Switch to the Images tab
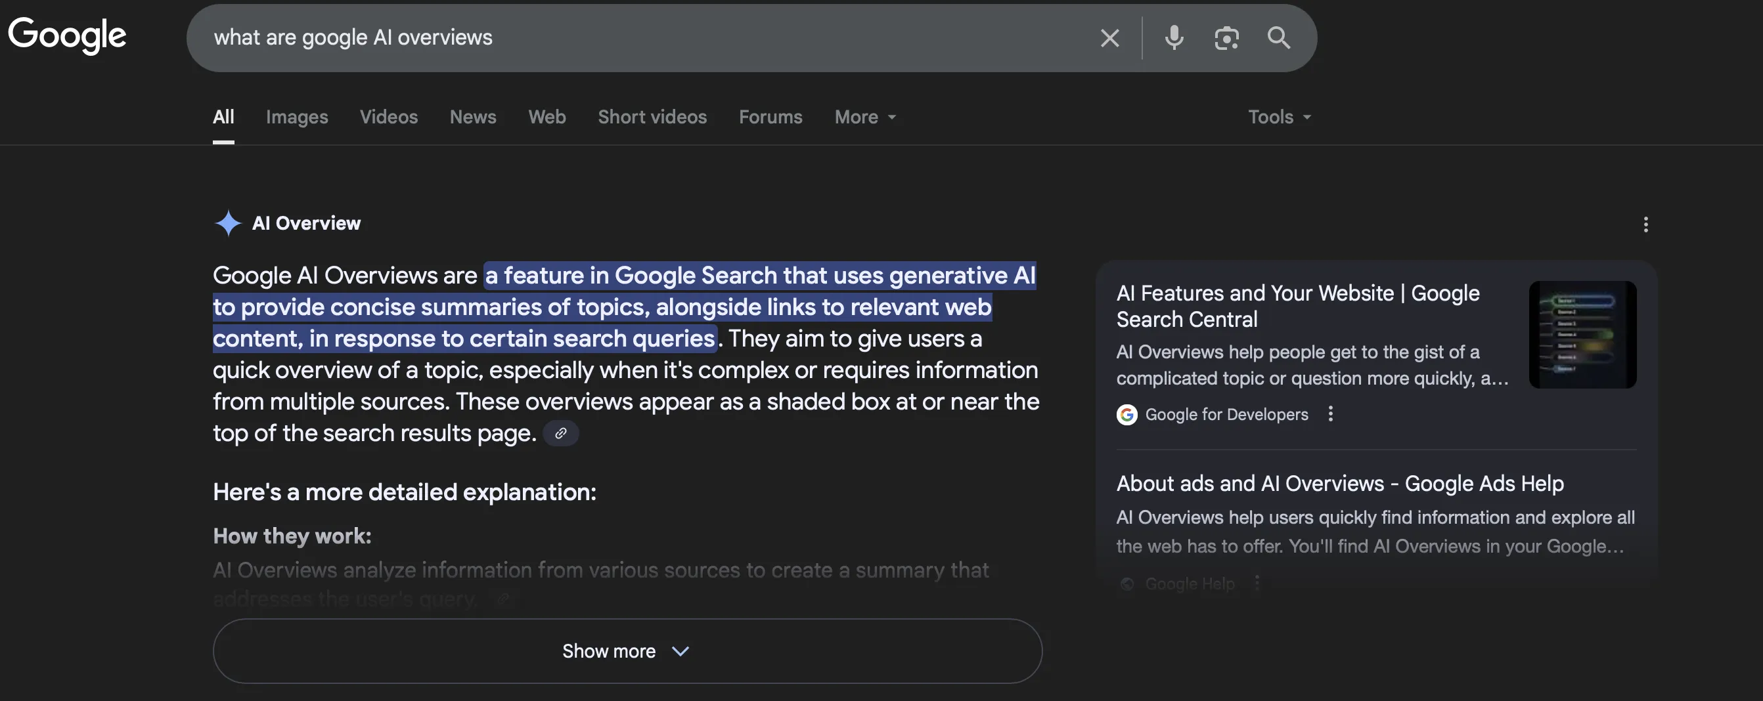1763x701 pixels. 297,117
